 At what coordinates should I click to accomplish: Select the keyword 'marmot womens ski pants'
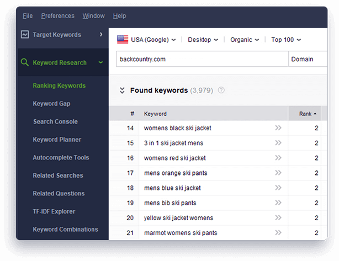pyautogui.click(x=181, y=233)
